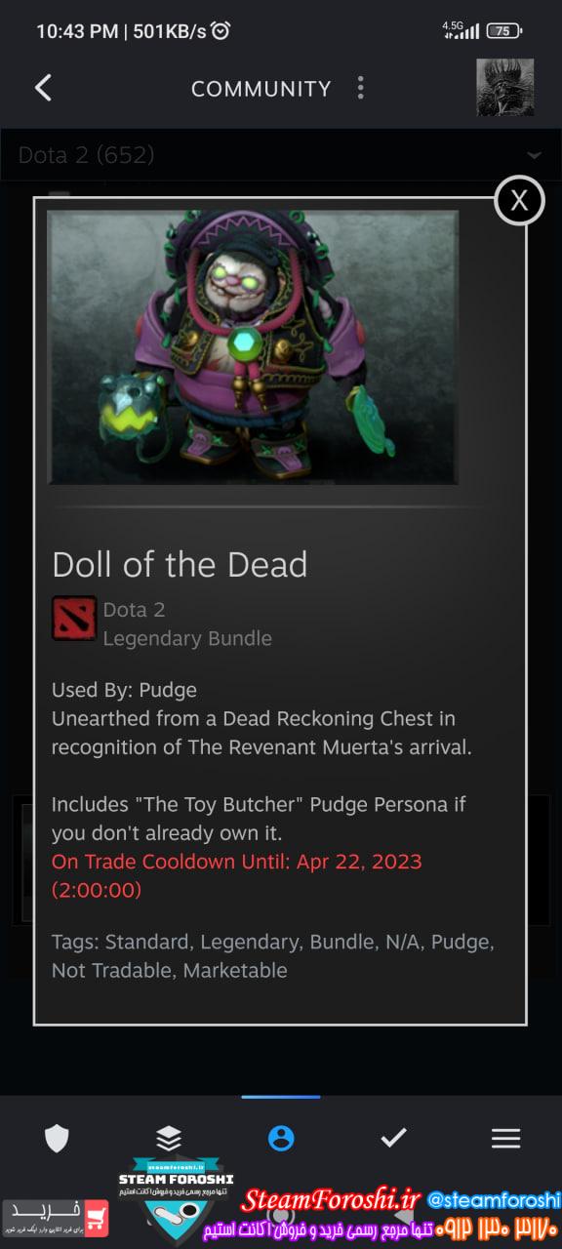
Task: Select the profile person tab icon
Action: coord(281,1138)
